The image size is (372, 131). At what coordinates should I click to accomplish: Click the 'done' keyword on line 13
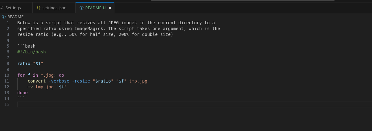point(23,93)
